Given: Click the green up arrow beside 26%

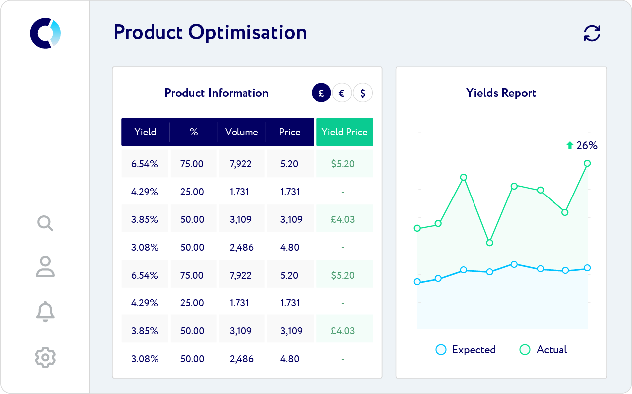Looking at the screenshot, I should pos(570,146).
